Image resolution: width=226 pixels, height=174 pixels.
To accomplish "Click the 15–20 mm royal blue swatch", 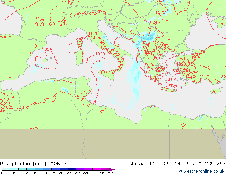I will click(x=56, y=169).
